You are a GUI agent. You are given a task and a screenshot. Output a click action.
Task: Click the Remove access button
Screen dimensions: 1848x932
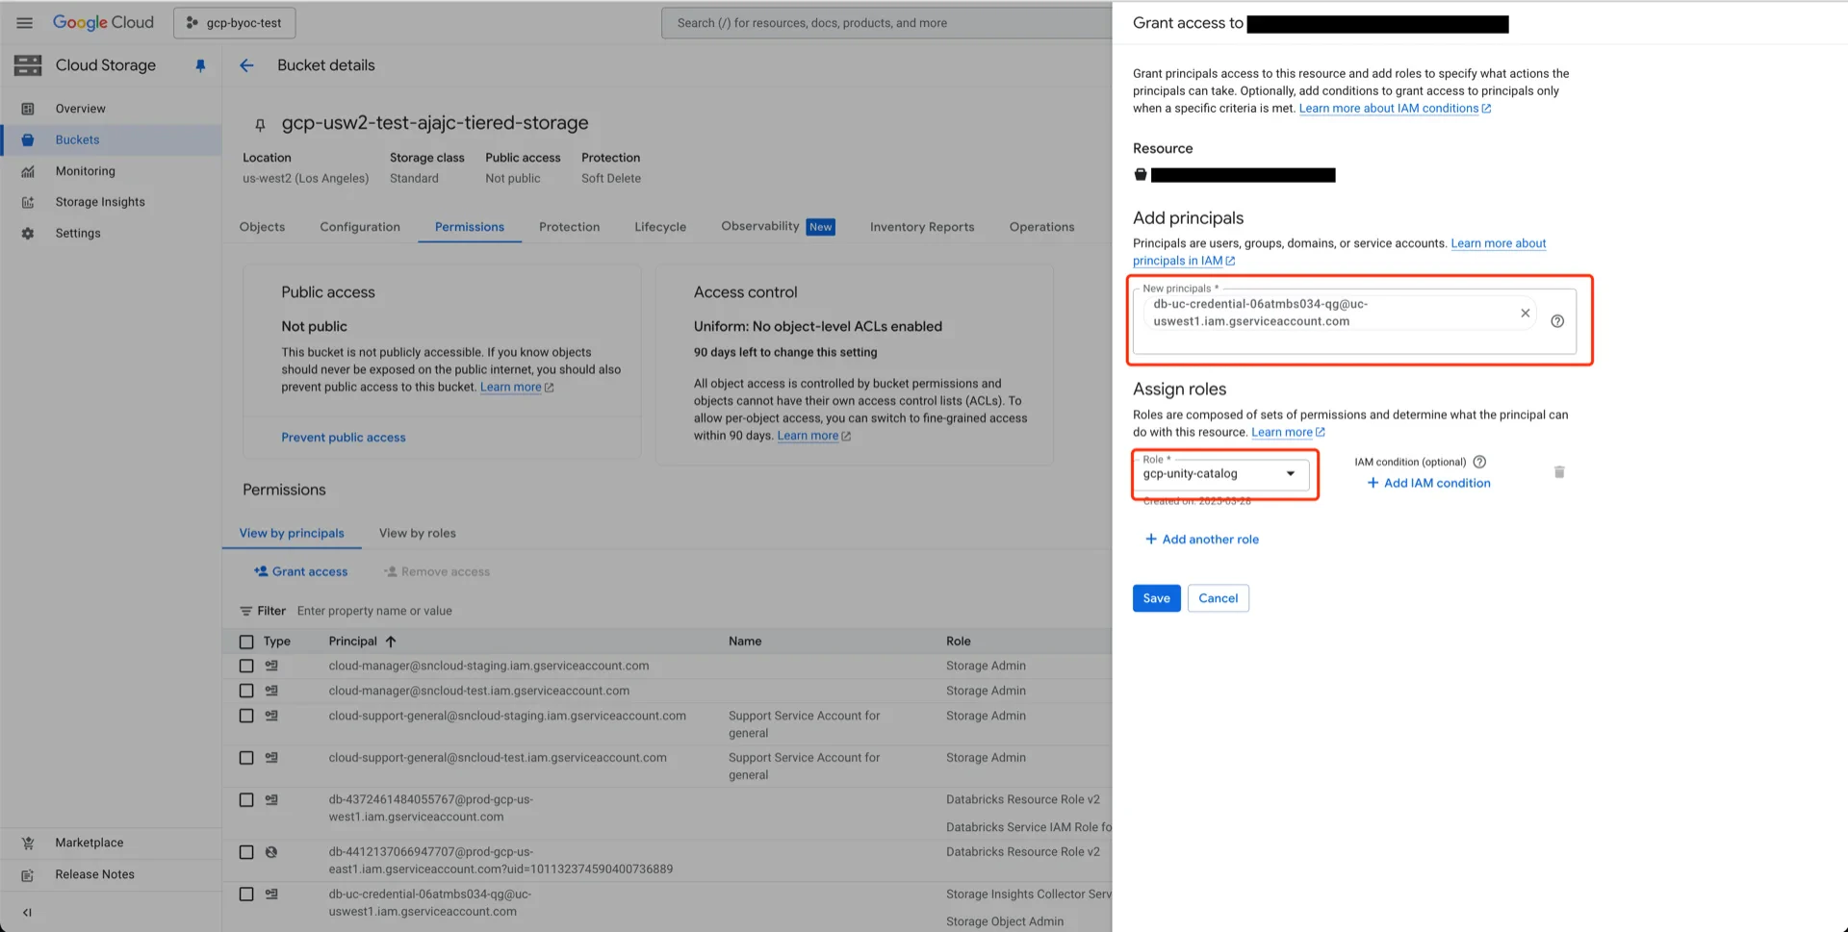[x=437, y=571]
